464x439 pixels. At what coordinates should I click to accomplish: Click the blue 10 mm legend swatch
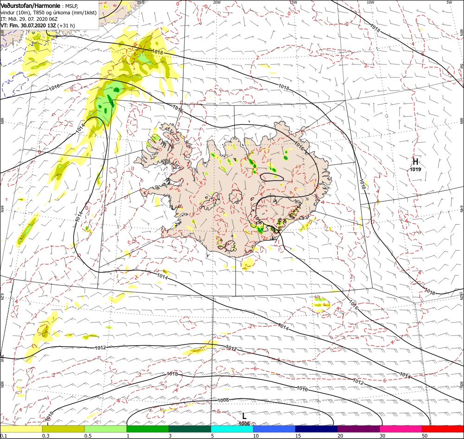tap(274, 429)
